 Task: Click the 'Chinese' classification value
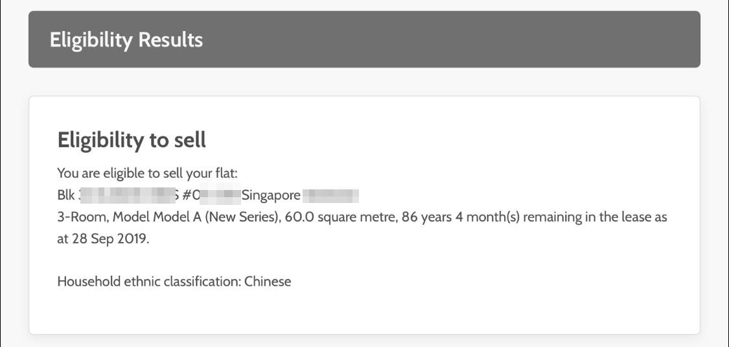coord(268,281)
